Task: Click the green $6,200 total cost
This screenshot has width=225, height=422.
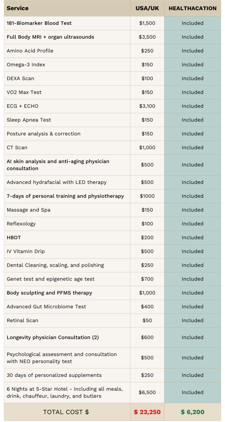Action: [193, 412]
